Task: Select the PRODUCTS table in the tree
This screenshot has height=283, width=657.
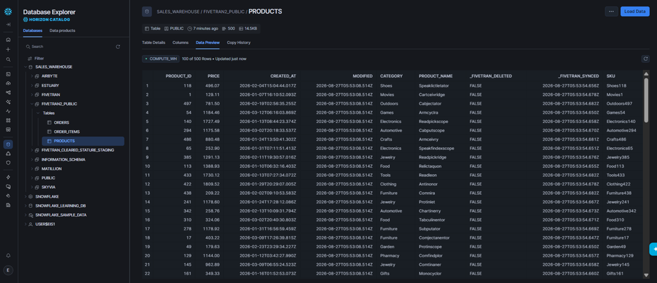Action: click(x=83, y=141)
